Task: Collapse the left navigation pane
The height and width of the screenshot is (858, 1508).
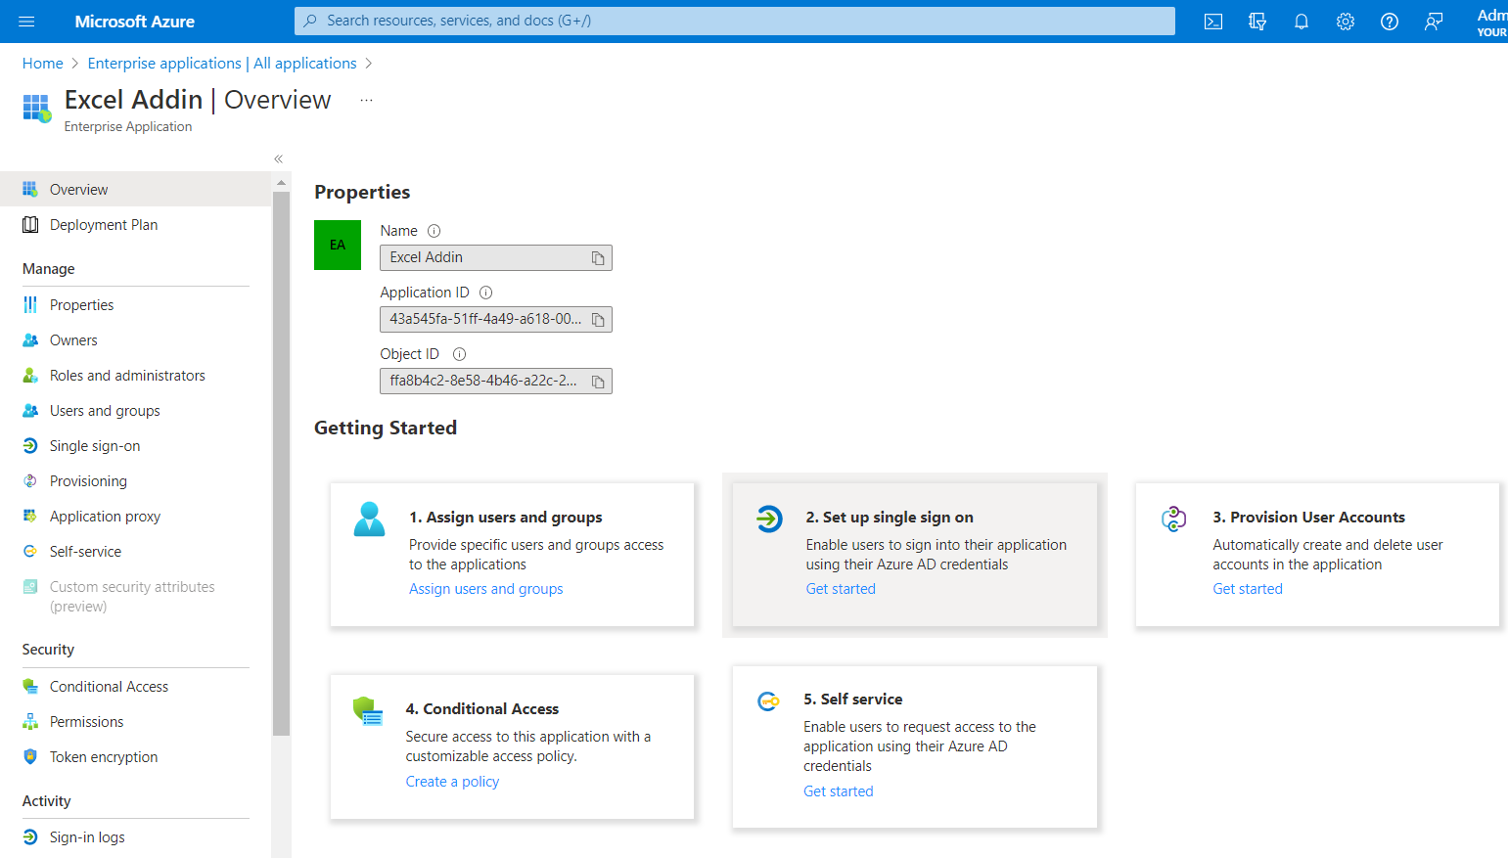Action: tap(278, 158)
